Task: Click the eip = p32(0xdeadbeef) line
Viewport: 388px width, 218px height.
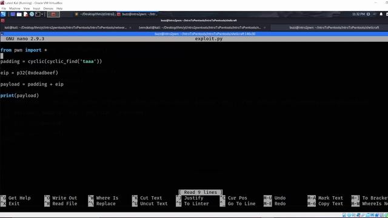Action: [x=29, y=73]
